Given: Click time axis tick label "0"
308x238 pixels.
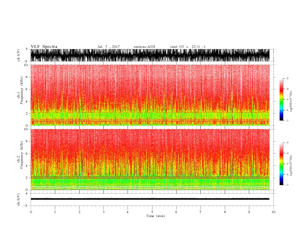Looking at the screenshot, I should 31,212.
